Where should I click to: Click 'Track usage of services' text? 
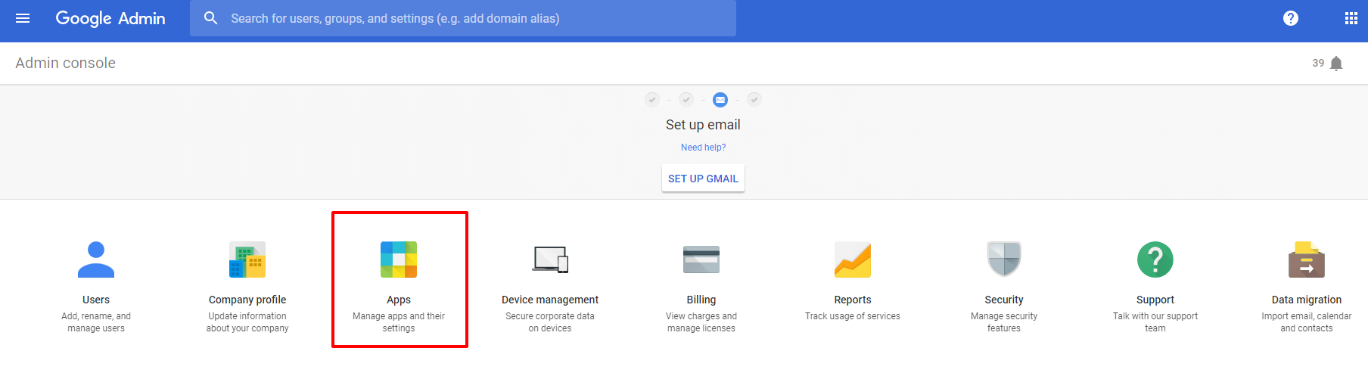[x=853, y=316]
